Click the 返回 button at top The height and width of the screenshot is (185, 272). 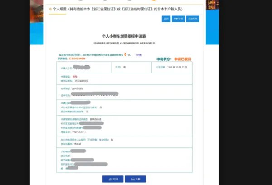[166, 19]
